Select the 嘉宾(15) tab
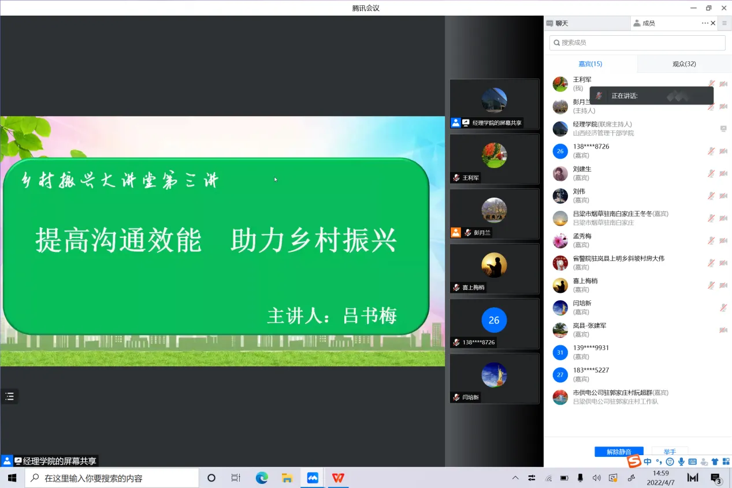Screen dimensions: 732x488 click(590, 64)
